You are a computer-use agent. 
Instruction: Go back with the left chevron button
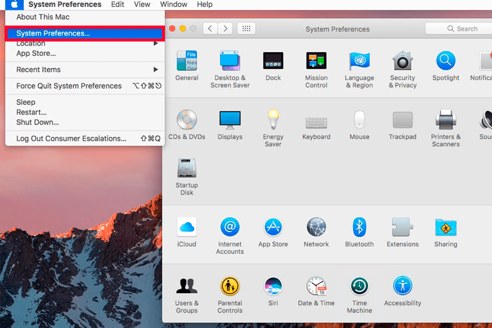coord(210,29)
